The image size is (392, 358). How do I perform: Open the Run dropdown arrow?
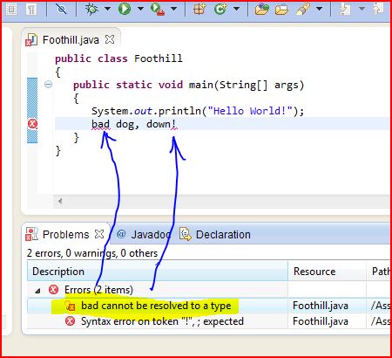(x=140, y=9)
